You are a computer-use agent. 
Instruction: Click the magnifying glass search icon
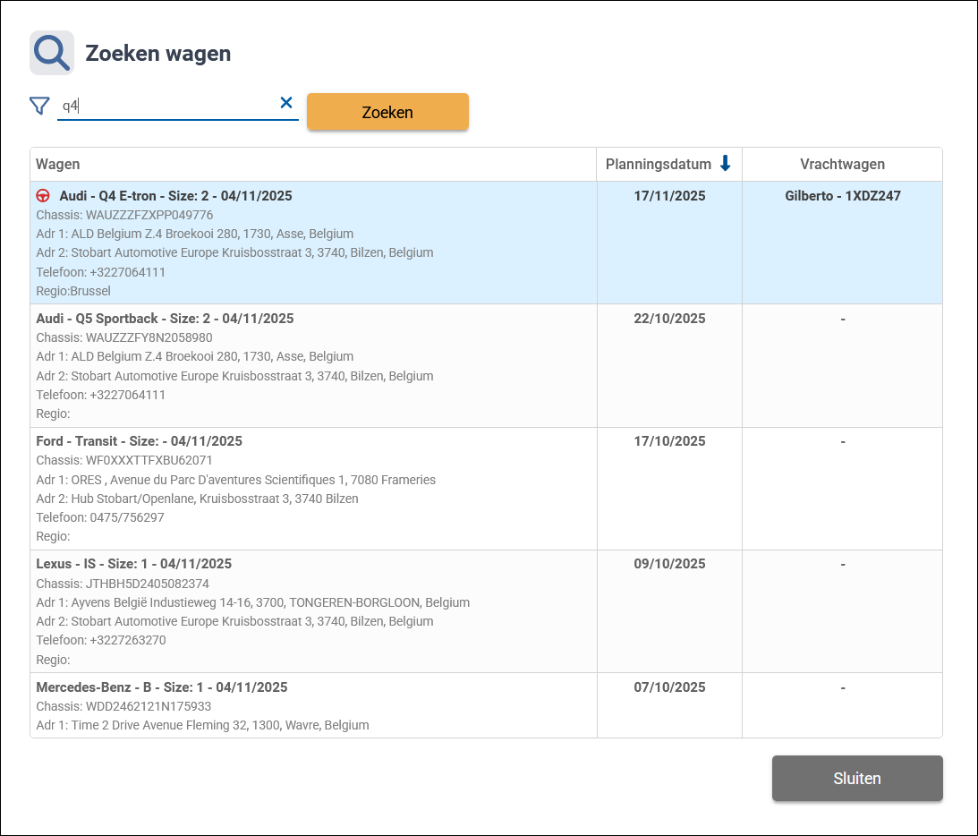(x=52, y=53)
